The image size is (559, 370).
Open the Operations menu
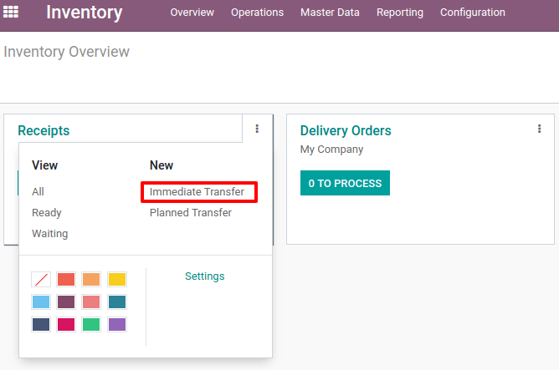257,13
